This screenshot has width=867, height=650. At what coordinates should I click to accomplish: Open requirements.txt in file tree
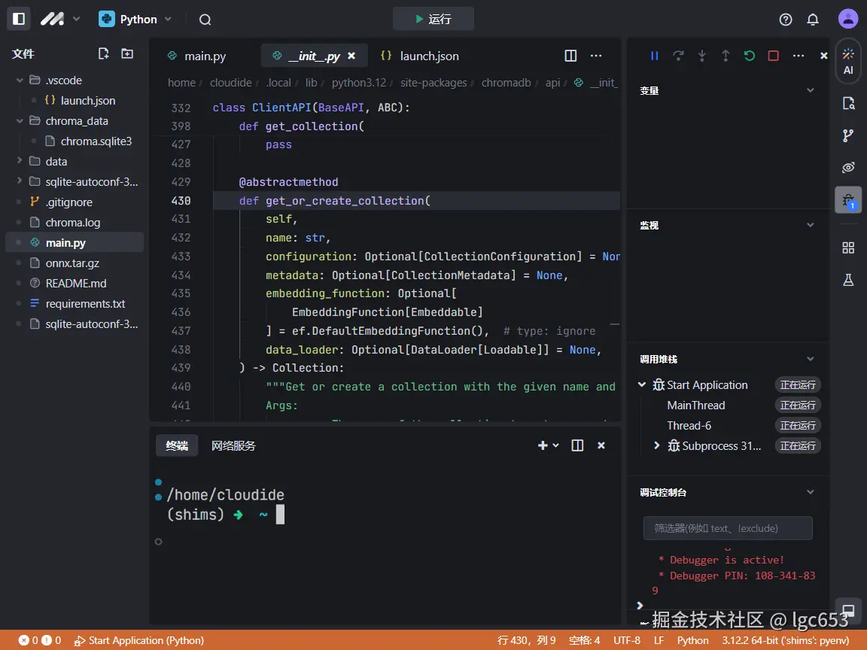tap(85, 304)
